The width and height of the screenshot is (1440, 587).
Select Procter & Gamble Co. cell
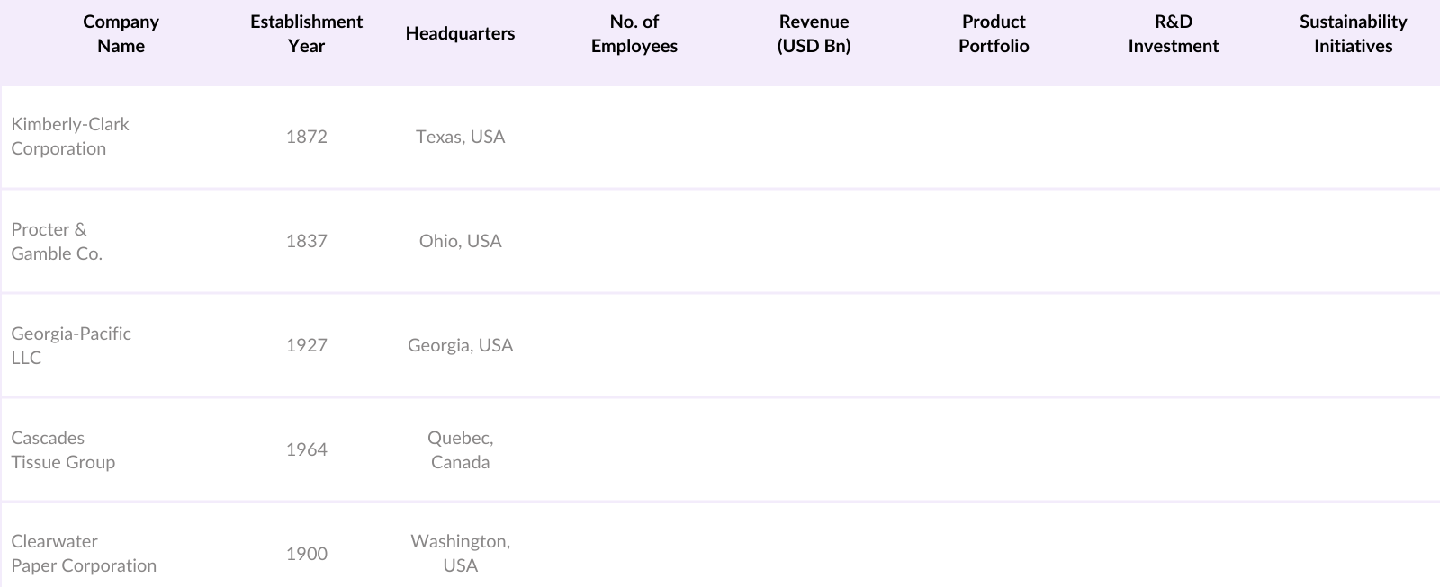tap(57, 241)
